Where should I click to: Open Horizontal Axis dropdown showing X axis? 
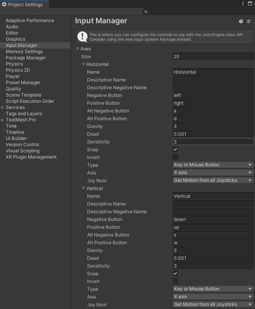[x=213, y=173]
